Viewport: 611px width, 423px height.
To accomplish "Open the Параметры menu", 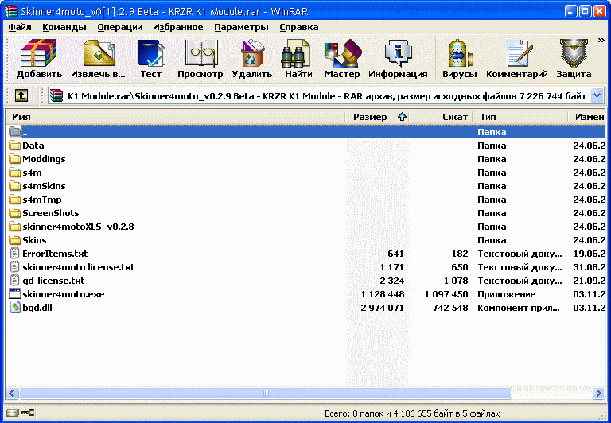I will (241, 27).
